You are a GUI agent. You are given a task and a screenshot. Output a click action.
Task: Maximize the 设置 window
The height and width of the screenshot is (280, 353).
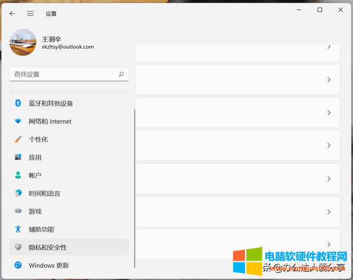click(319, 10)
